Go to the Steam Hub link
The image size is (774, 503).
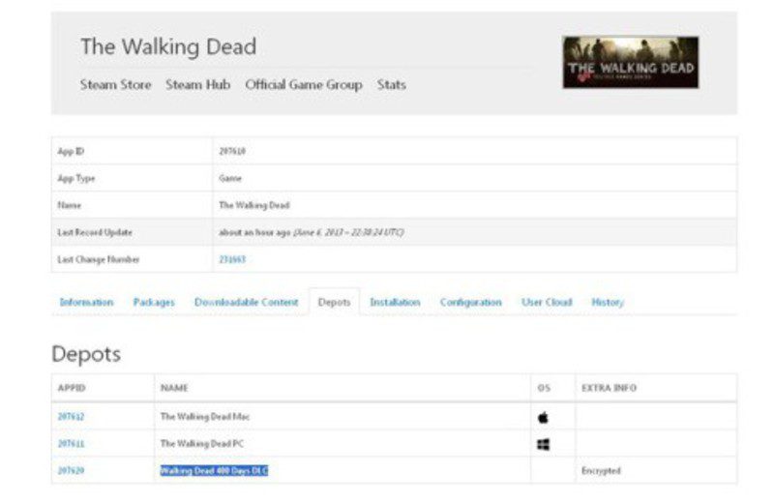coord(197,85)
